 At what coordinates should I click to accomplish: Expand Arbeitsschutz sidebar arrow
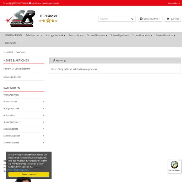click(44, 102)
